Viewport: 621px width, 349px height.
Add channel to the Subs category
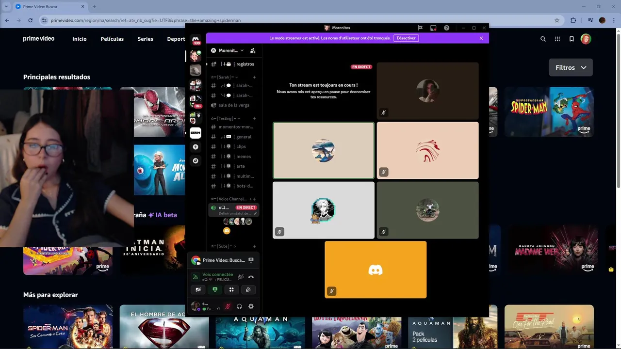(254, 246)
